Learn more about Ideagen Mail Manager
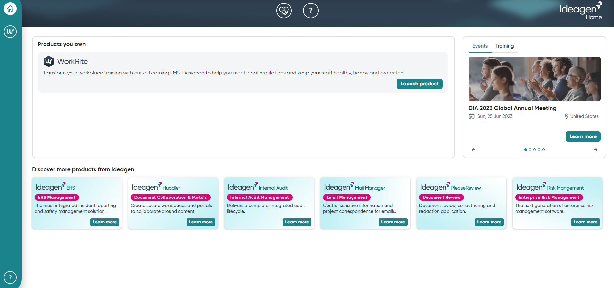The height and width of the screenshot is (288, 614). click(x=393, y=222)
